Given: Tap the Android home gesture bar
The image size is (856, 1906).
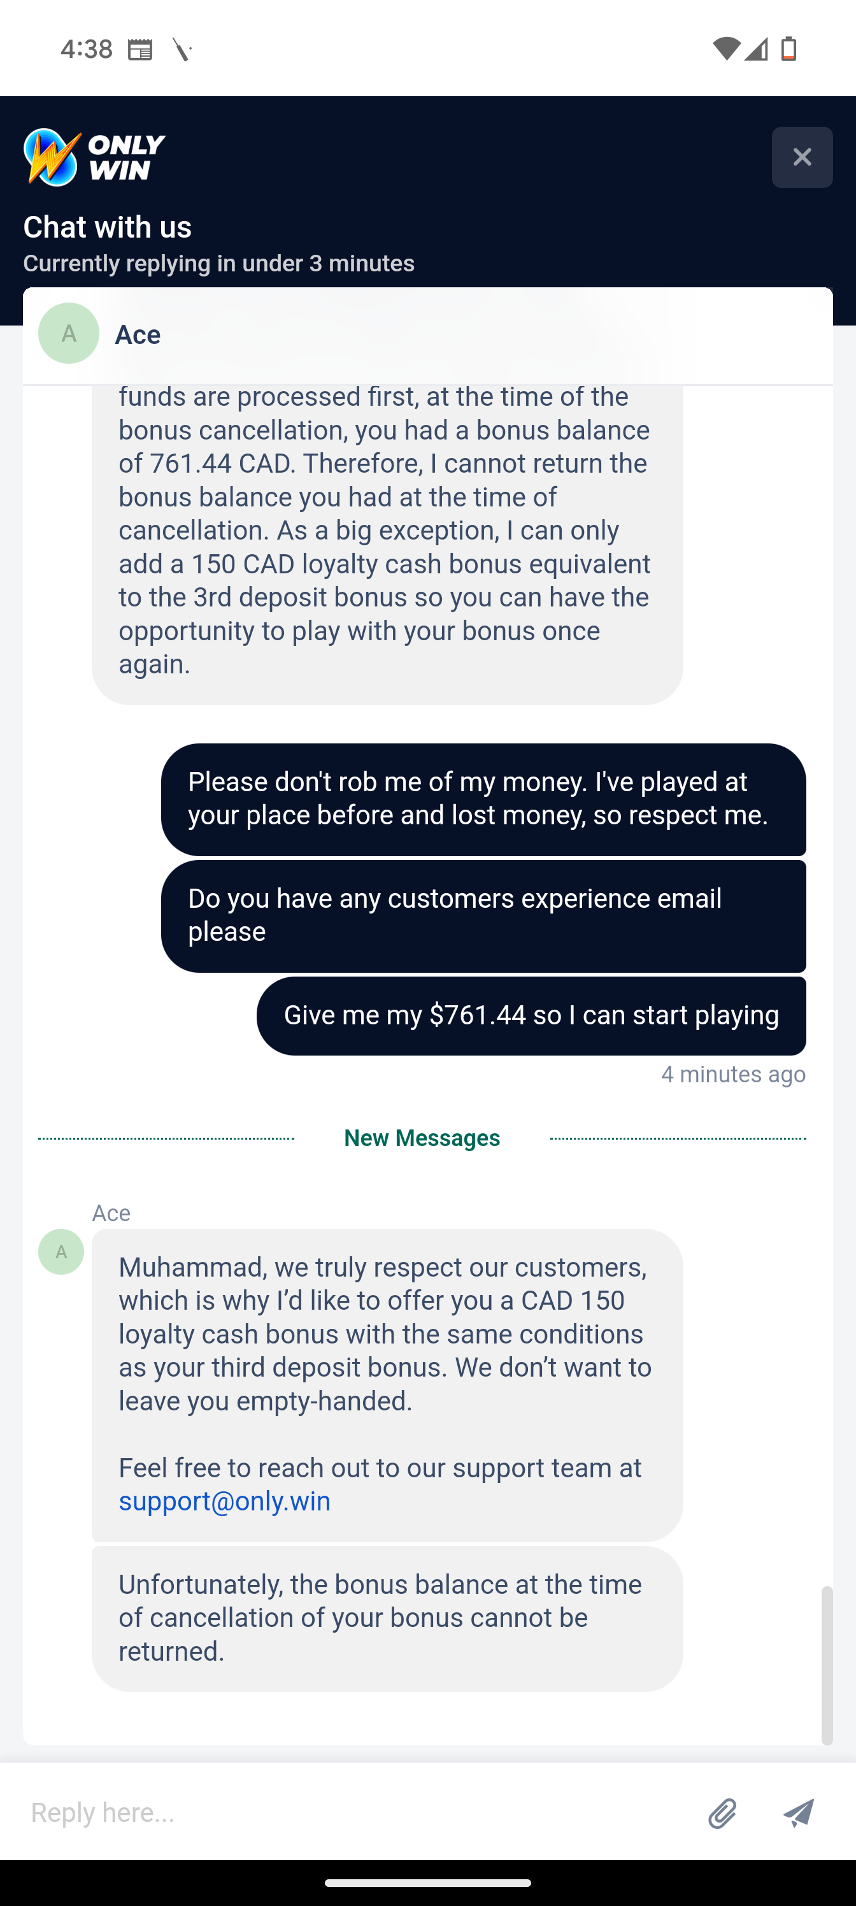Looking at the screenshot, I should pos(427,1883).
